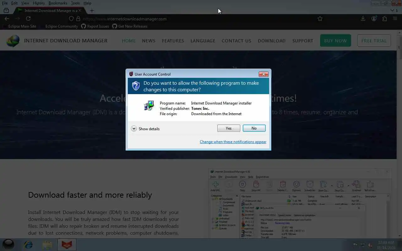Image resolution: width=402 pixels, height=251 pixels.
Task: Open the Edit menu in the browser
Action: tap(14, 3)
